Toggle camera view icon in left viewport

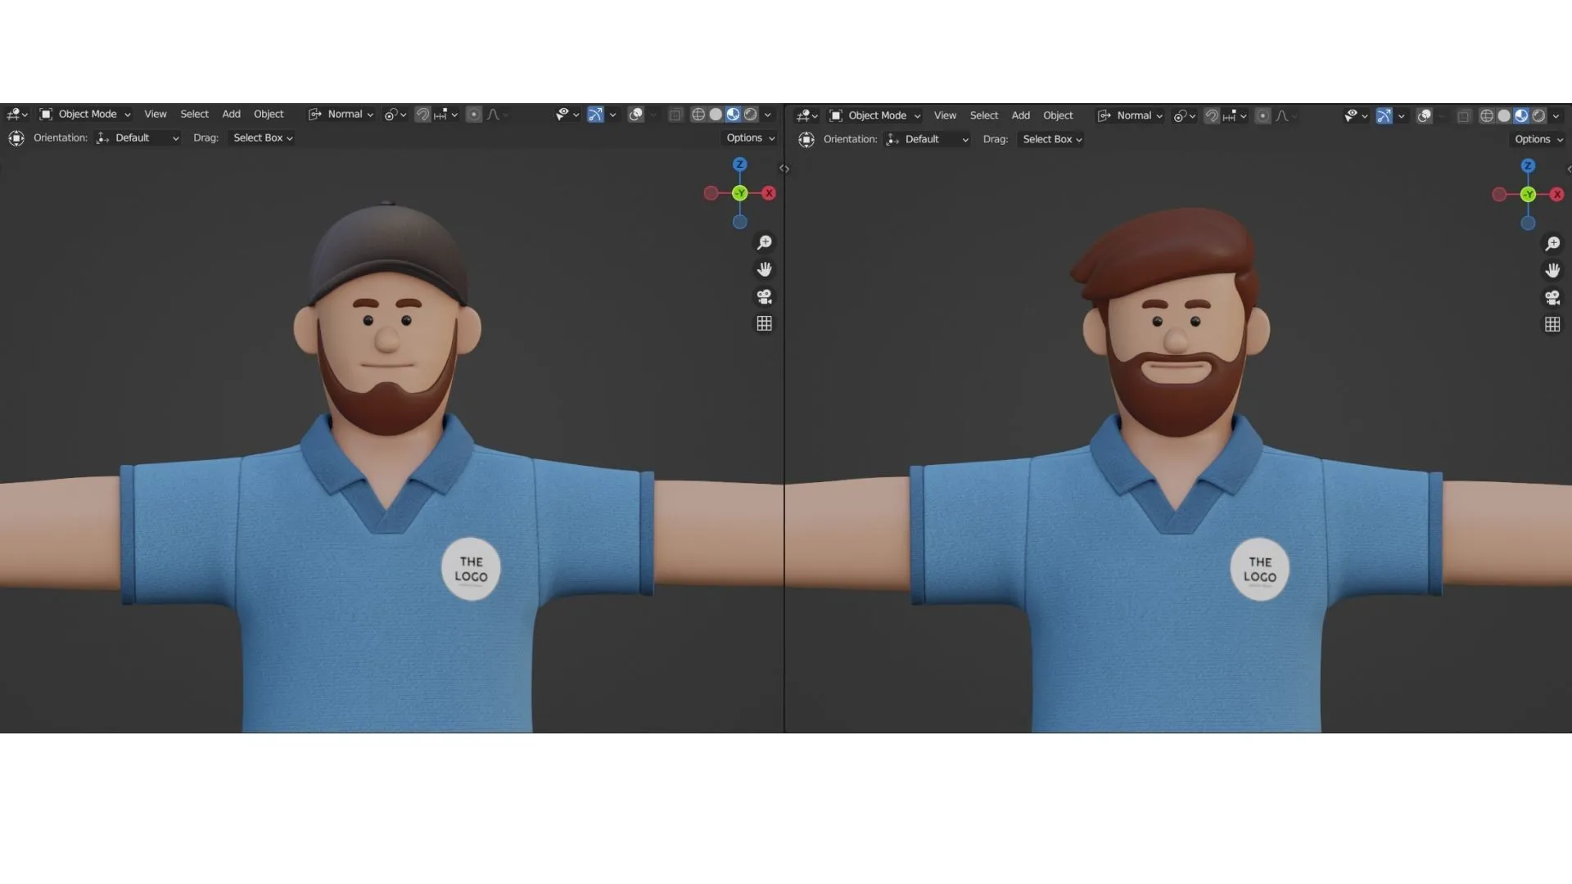tap(764, 296)
